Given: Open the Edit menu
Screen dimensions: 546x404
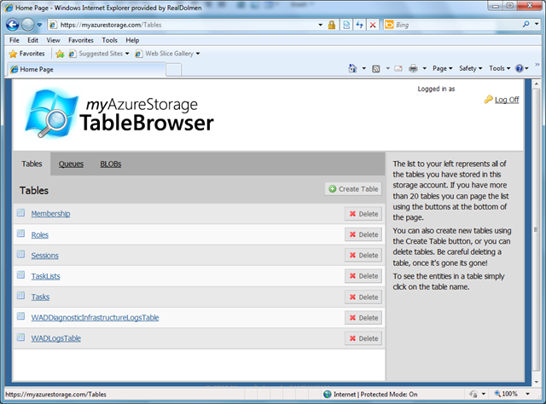Looking at the screenshot, I should point(32,40).
